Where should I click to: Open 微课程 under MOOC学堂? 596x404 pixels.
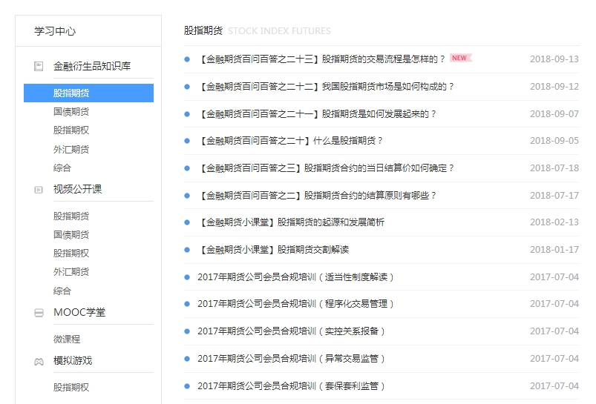pyautogui.click(x=67, y=339)
